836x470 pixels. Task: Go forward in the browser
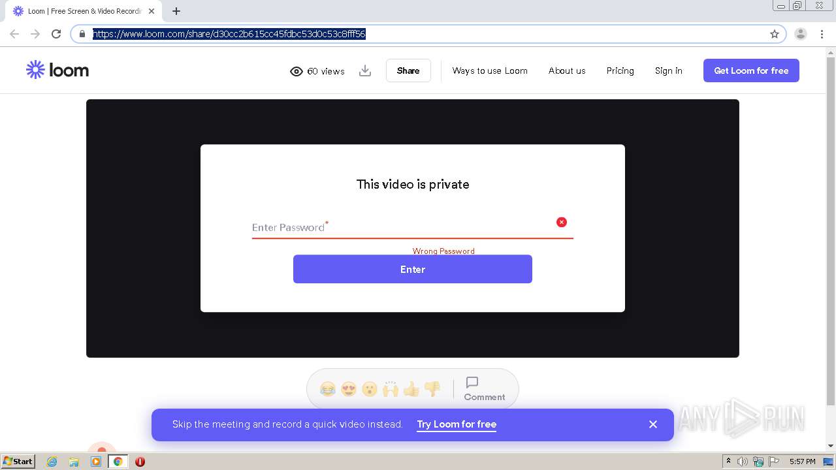pyautogui.click(x=35, y=34)
